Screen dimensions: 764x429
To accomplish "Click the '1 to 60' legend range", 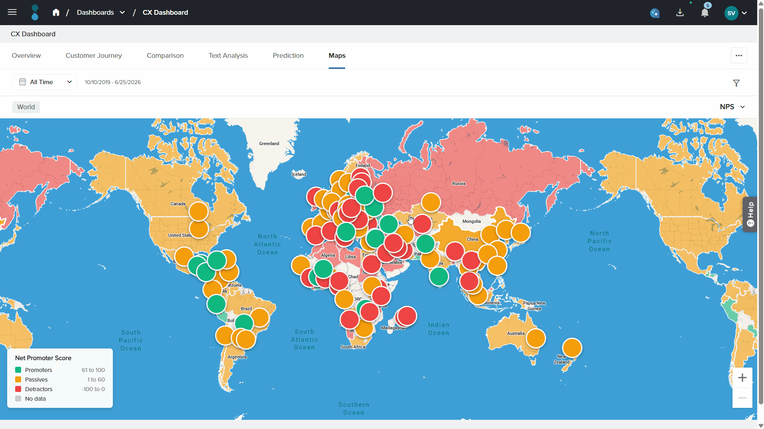I will coord(96,380).
